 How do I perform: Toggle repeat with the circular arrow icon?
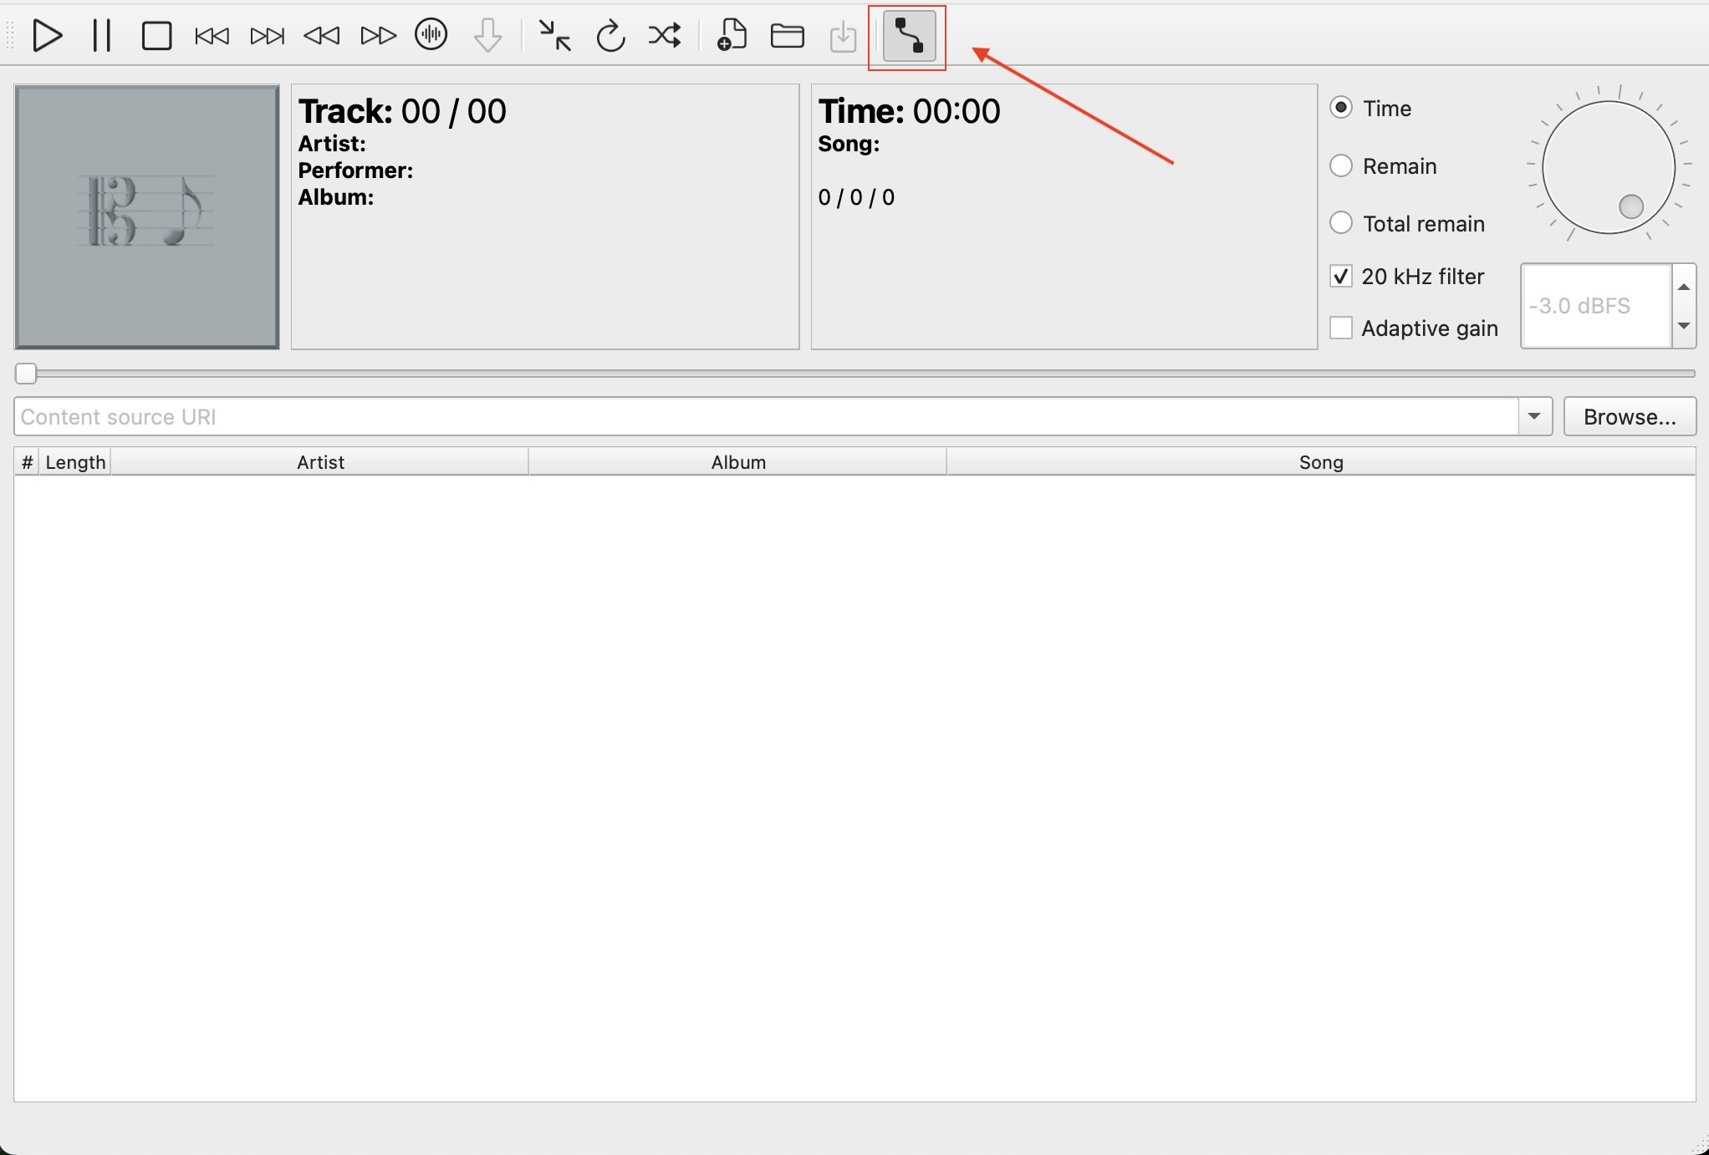[610, 36]
